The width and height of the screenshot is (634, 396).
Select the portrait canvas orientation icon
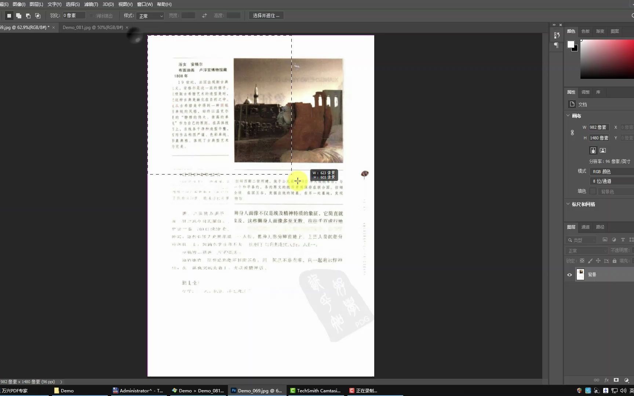[x=593, y=150]
